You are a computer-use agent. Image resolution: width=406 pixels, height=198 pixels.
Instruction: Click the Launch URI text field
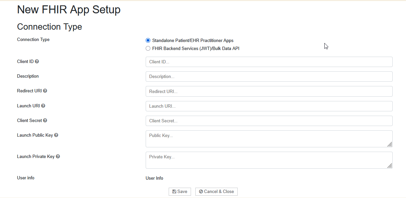(269, 106)
